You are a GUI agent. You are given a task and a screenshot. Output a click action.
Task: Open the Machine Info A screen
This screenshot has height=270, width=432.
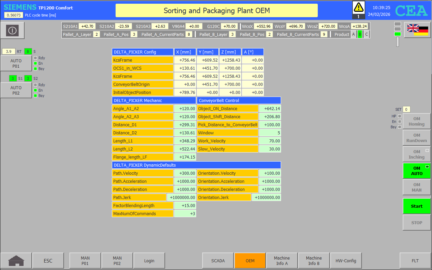(282, 261)
